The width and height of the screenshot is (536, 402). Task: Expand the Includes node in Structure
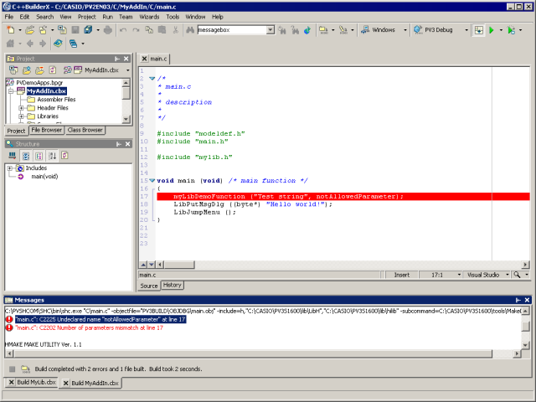10,168
